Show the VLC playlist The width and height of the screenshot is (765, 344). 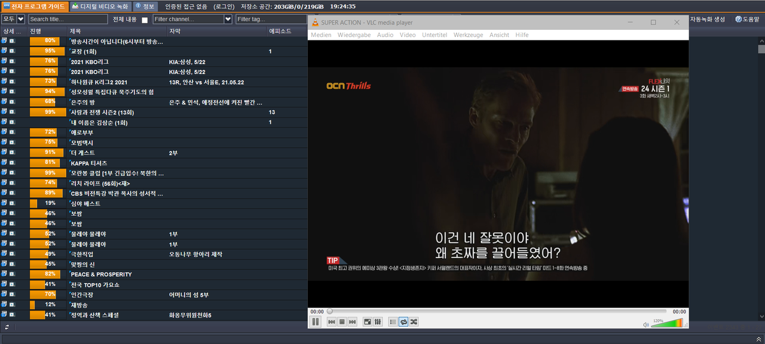click(393, 322)
